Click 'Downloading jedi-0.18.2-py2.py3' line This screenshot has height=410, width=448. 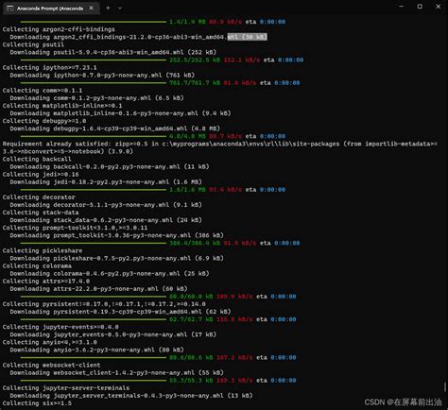pos(106,182)
